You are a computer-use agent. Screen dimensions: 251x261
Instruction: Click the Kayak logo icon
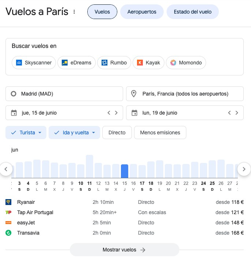click(140, 63)
